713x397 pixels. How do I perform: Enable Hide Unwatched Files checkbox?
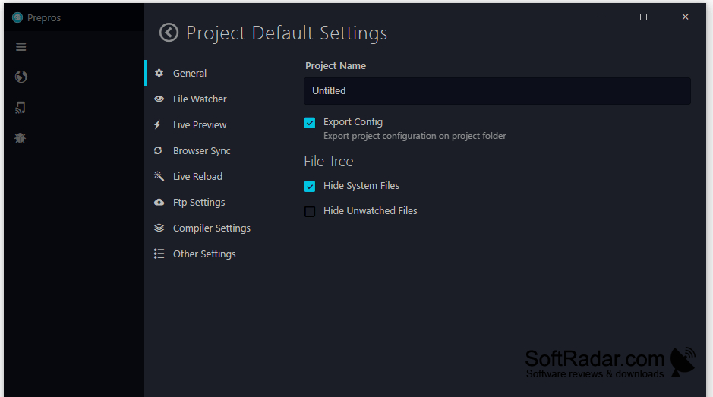click(x=310, y=212)
